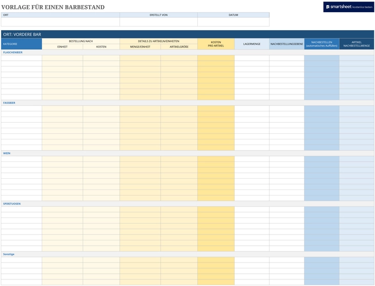Click the DETAILS ZU ARTIKELN/EINHEITEN header

pos(159,41)
